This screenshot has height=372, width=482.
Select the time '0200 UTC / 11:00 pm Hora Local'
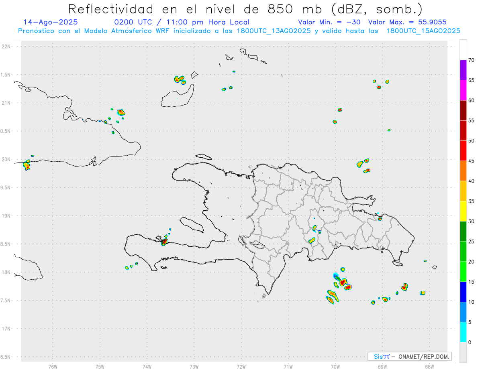pyautogui.click(x=182, y=22)
